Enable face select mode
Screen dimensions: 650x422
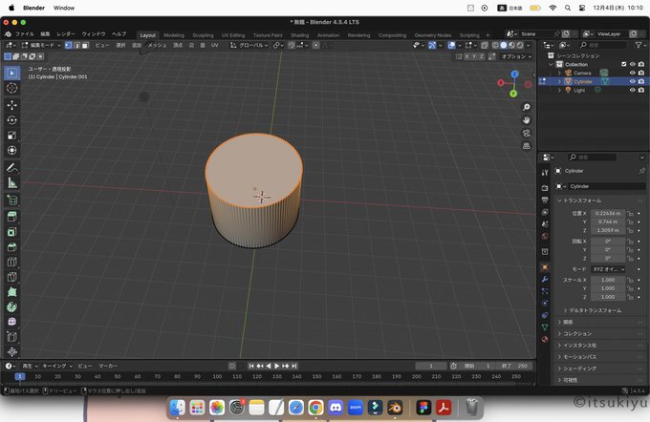click(85, 45)
